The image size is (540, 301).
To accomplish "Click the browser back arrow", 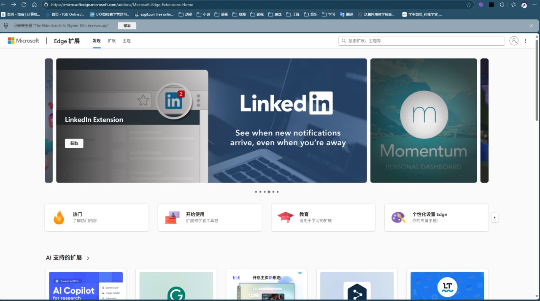I will [x=3, y=5].
